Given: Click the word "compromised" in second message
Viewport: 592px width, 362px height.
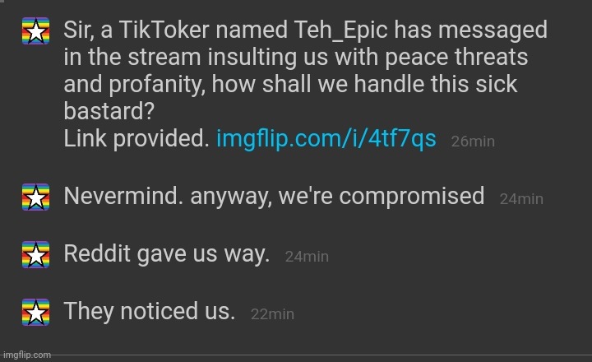Looking at the screenshot, I should tap(412, 197).
